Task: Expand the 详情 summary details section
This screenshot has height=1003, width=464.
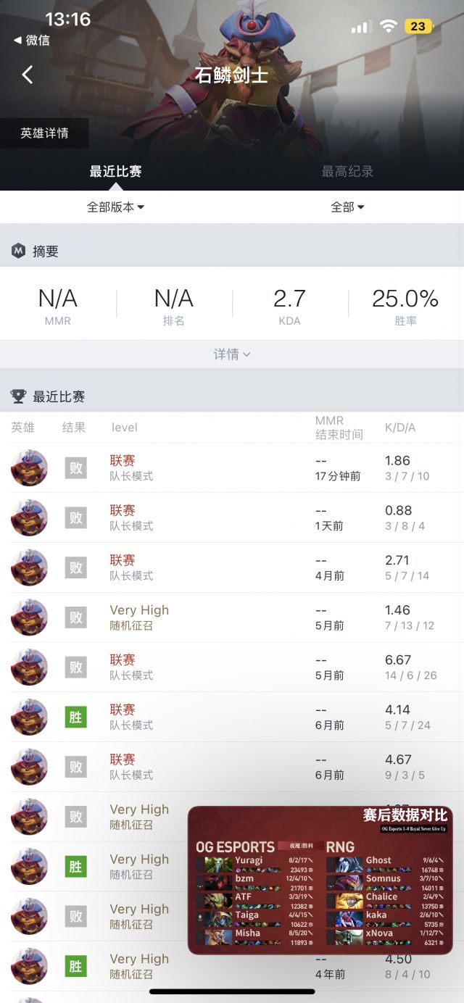Action: coord(232,354)
